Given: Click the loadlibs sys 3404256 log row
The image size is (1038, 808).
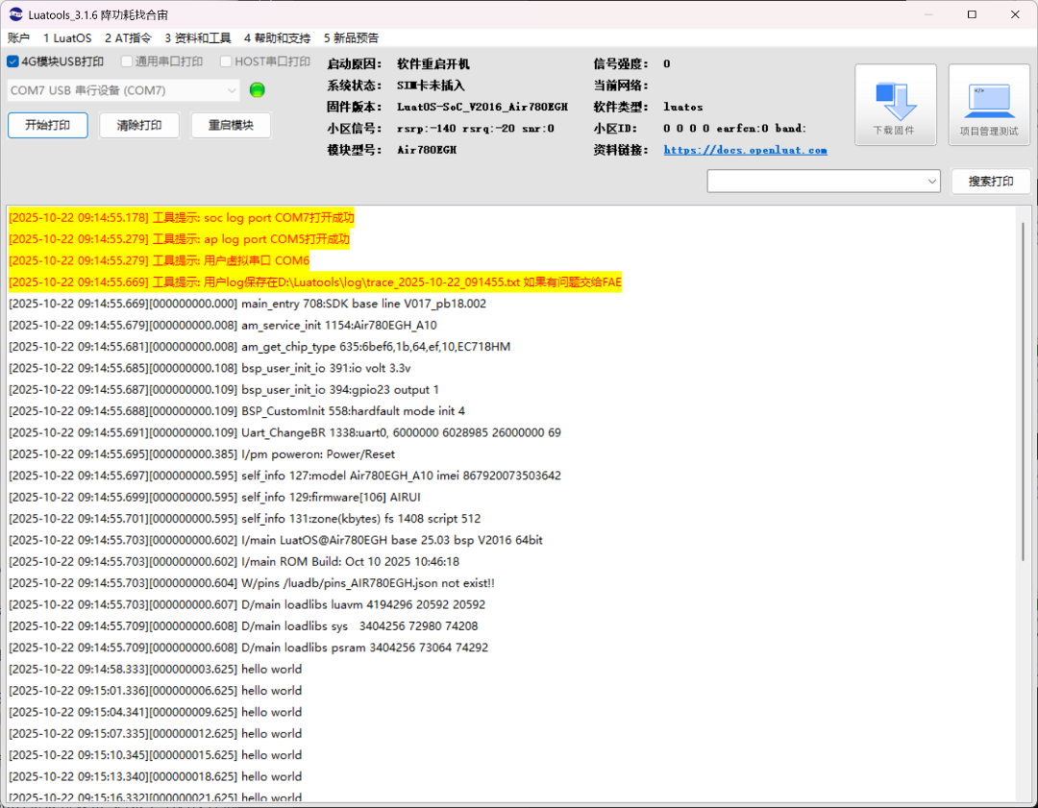Looking at the screenshot, I should [243, 626].
